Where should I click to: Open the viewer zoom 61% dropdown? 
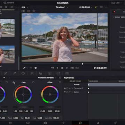pyautogui.click(x=25, y=7)
